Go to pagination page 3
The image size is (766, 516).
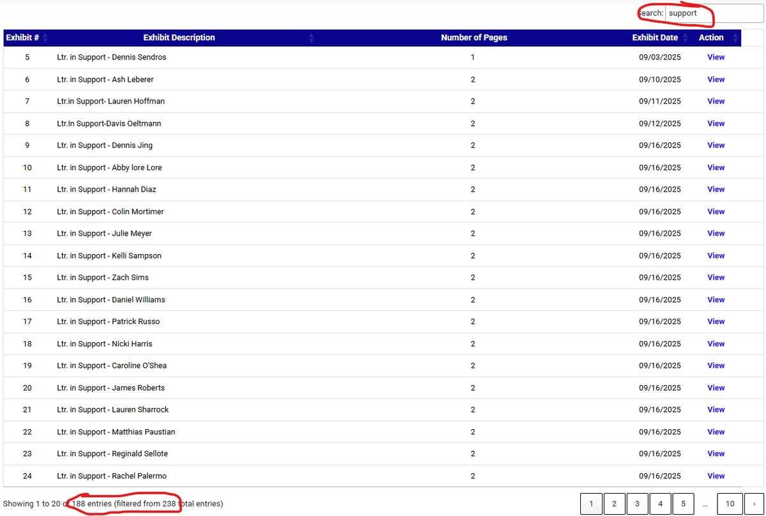point(637,504)
